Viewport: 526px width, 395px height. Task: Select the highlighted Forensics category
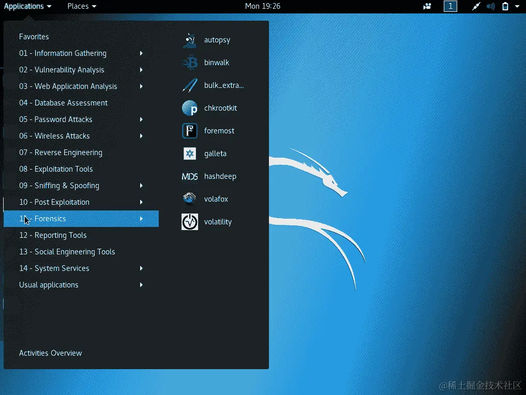click(x=81, y=219)
